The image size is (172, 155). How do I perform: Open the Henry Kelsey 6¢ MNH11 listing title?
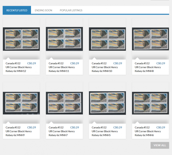click(62, 67)
